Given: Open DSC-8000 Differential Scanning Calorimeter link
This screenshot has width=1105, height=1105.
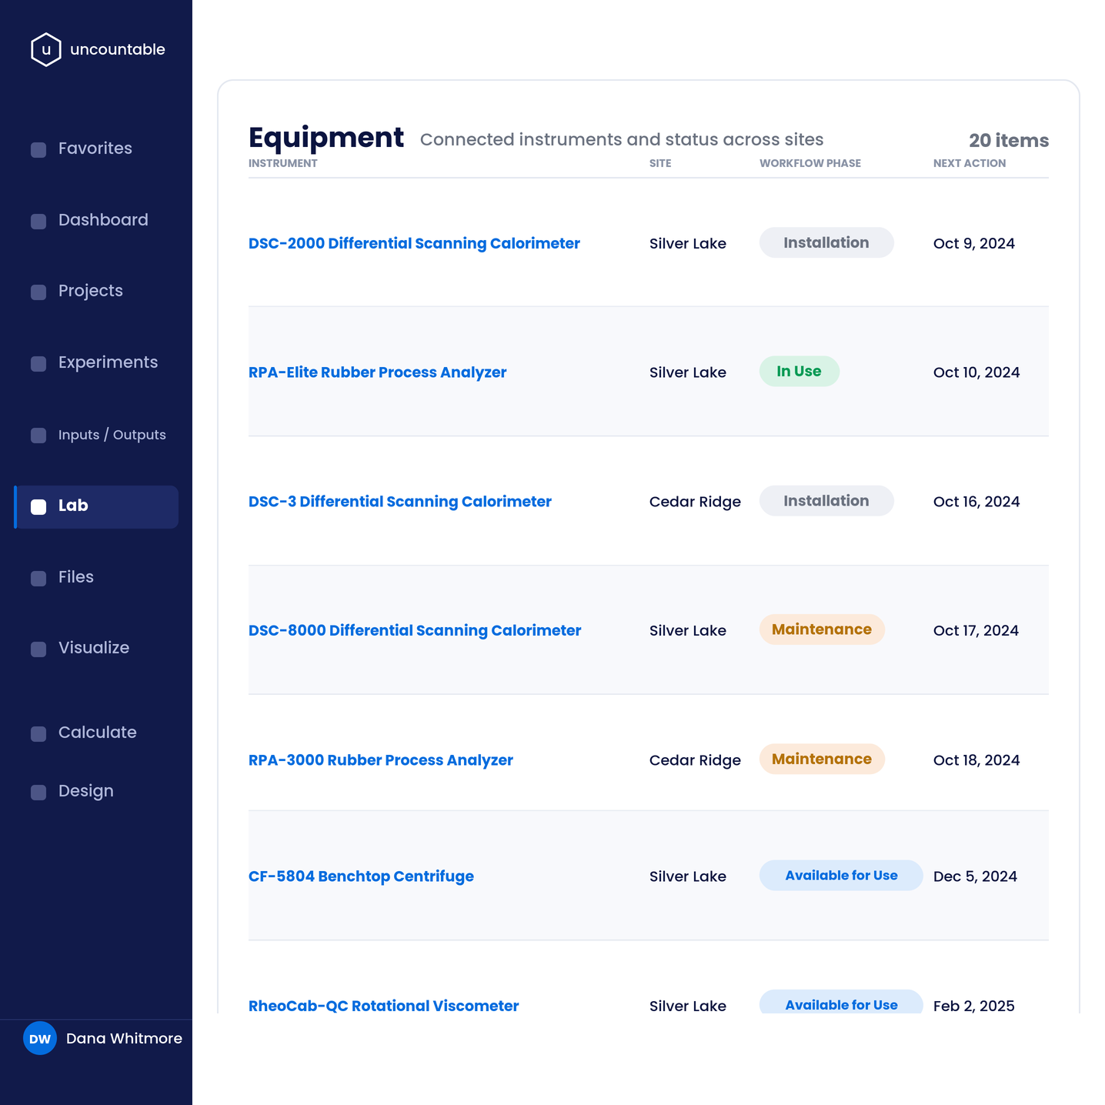Looking at the screenshot, I should point(415,630).
